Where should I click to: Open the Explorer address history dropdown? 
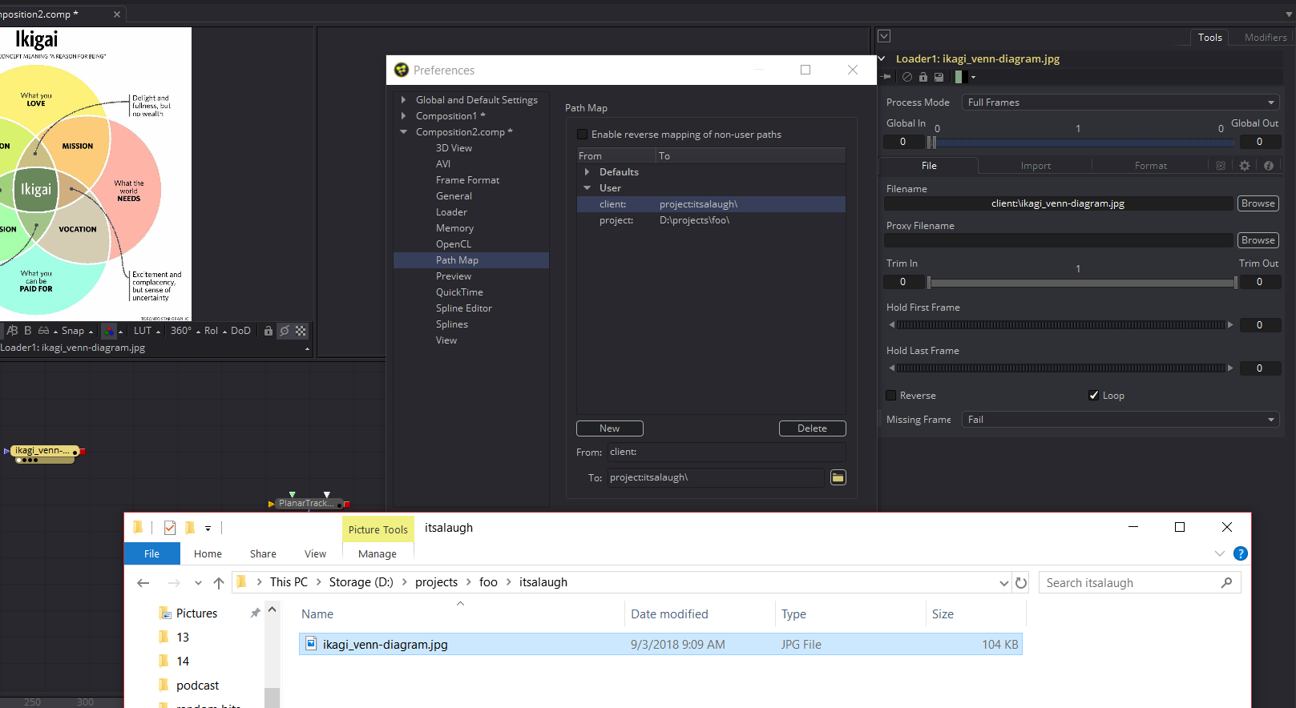coord(1004,583)
